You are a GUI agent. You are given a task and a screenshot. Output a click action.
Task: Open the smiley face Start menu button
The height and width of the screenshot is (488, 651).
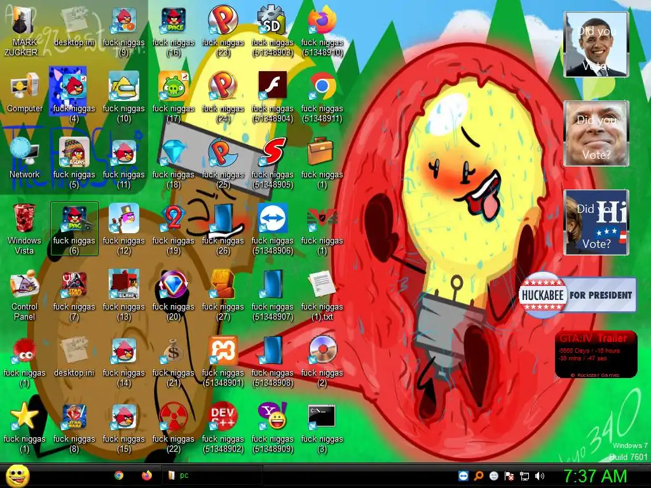pyautogui.click(x=18, y=475)
